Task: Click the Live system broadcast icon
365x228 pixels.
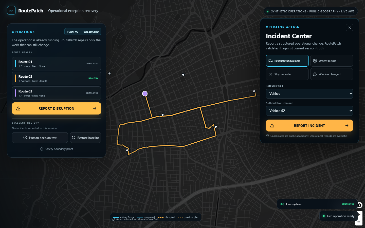Action: tap(282, 204)
